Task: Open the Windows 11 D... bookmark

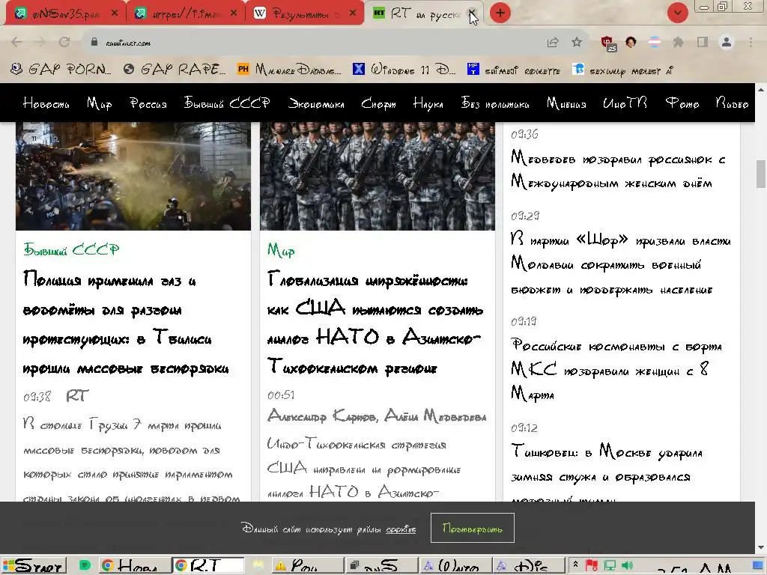Action: click(x=404, y=70)
